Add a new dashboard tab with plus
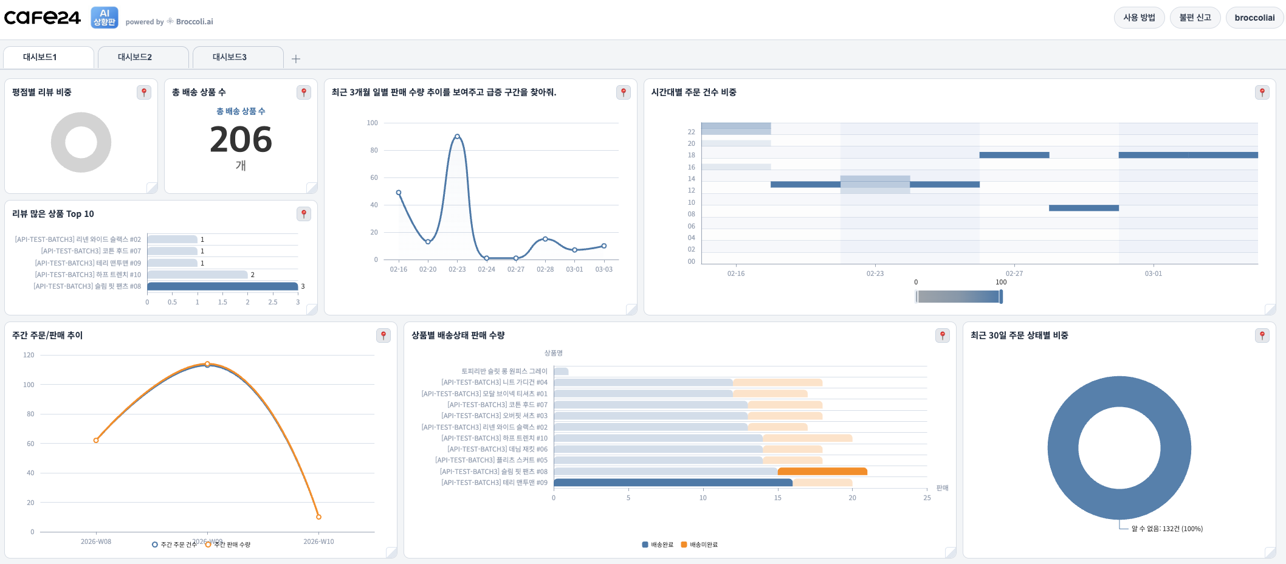Screen dimensions: 1286x564 (296, 59)
